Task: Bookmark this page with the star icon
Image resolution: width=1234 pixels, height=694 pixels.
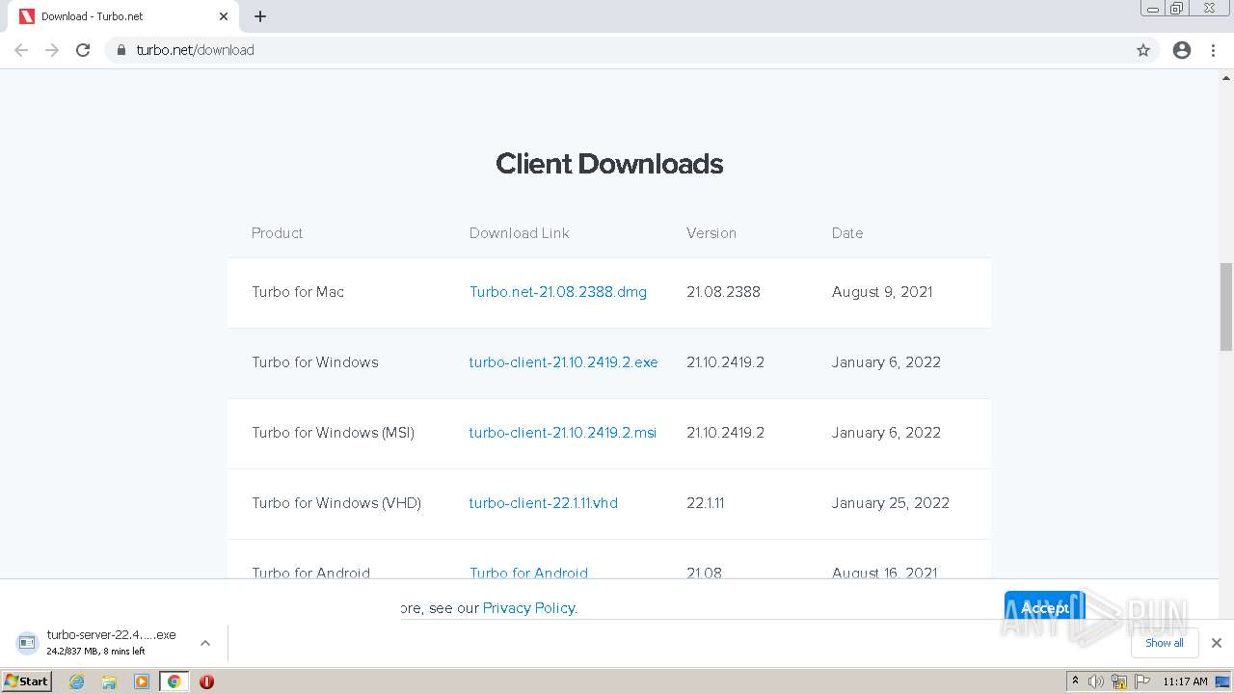Action: click(1143, 50)
